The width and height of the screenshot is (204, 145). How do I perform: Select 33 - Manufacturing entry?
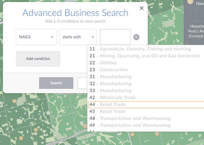click(110, 91)
